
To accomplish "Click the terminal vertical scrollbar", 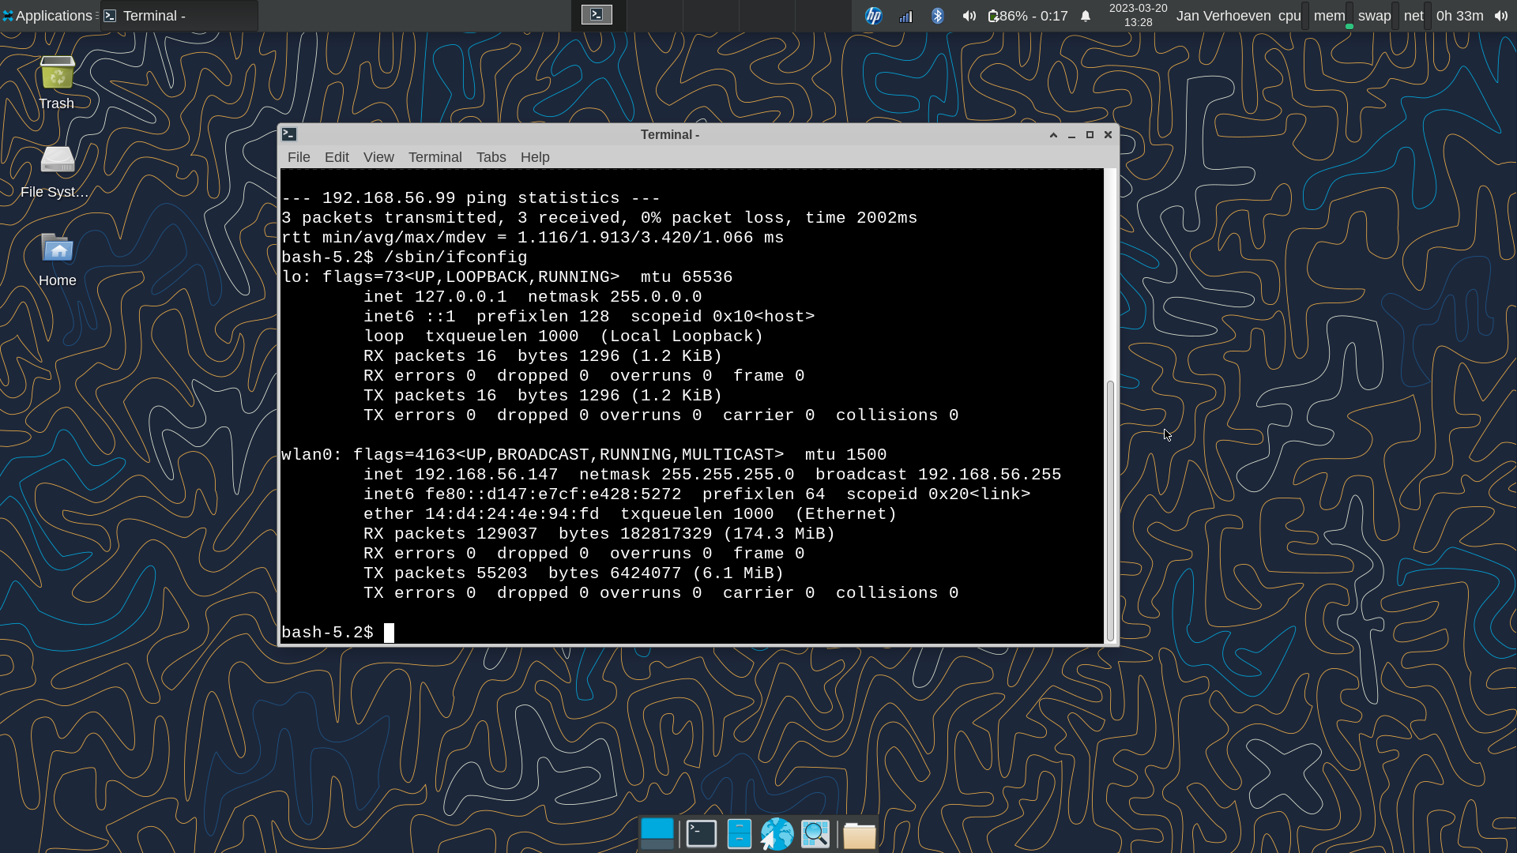I will point(1110,509).
